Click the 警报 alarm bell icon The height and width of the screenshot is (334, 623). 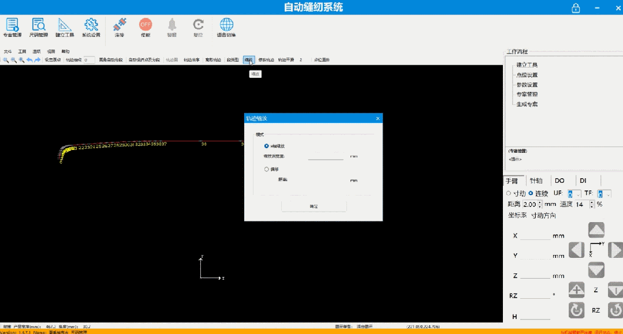[x=171, y=25]
